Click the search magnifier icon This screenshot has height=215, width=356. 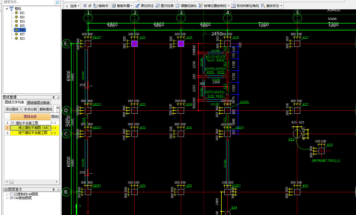(x=57, y=3)
